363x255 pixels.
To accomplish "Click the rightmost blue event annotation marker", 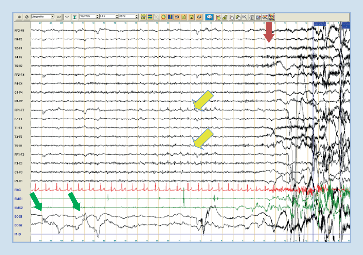I will [345, 25].
